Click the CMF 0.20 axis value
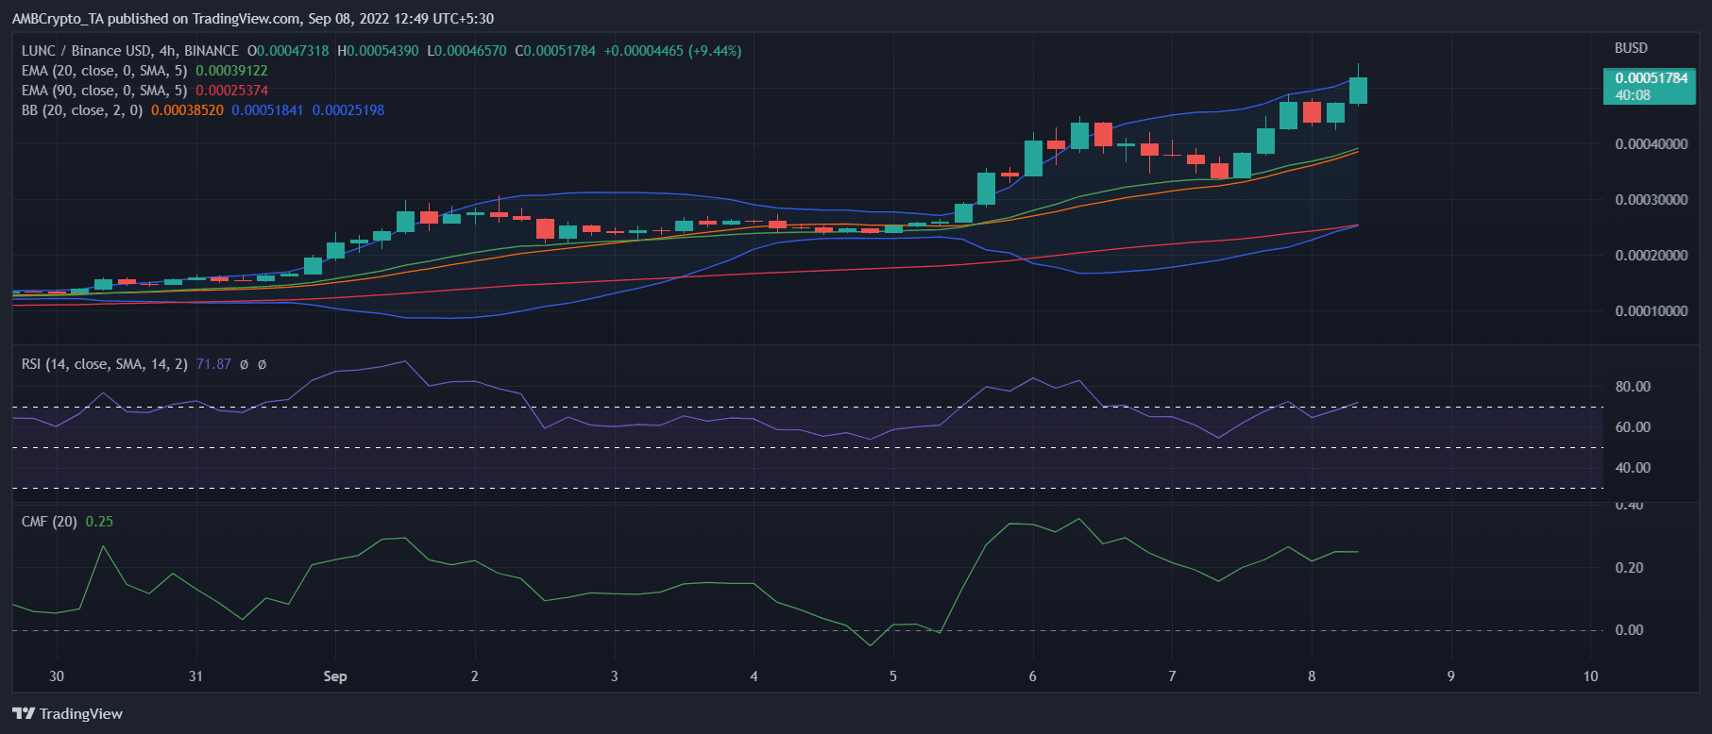Image resolution: width=1712 pixels, height=734 pixels. (1629, 568)
